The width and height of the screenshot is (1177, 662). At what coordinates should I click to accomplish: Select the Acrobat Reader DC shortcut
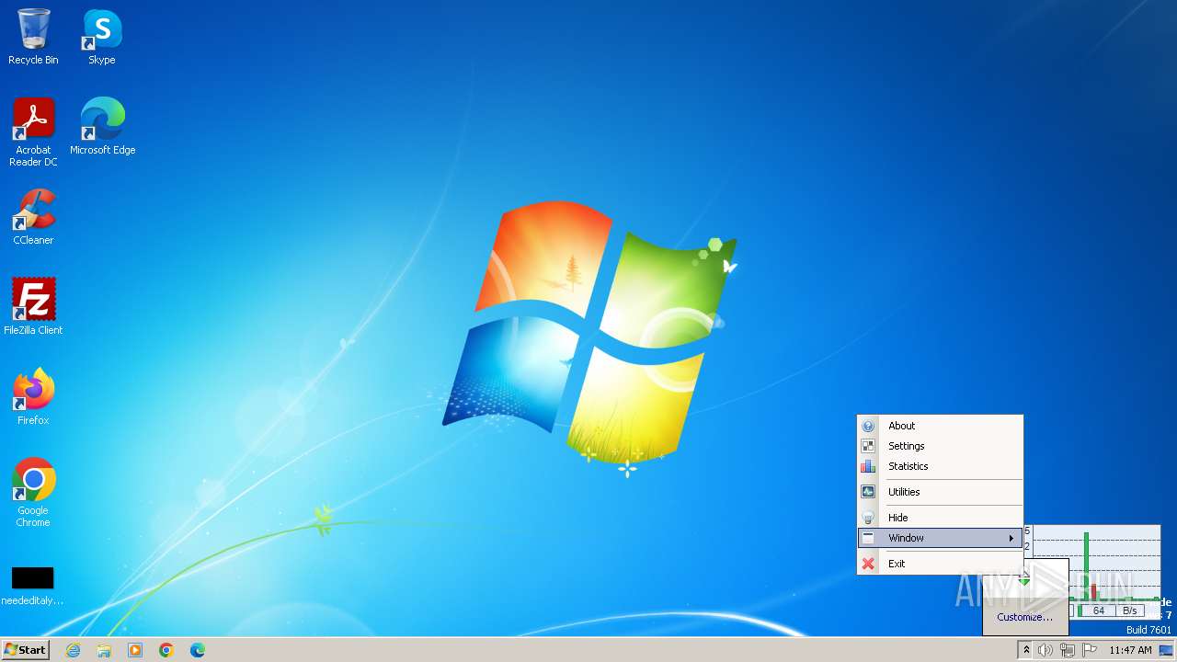pyautogui.click(x=33, y=132)
